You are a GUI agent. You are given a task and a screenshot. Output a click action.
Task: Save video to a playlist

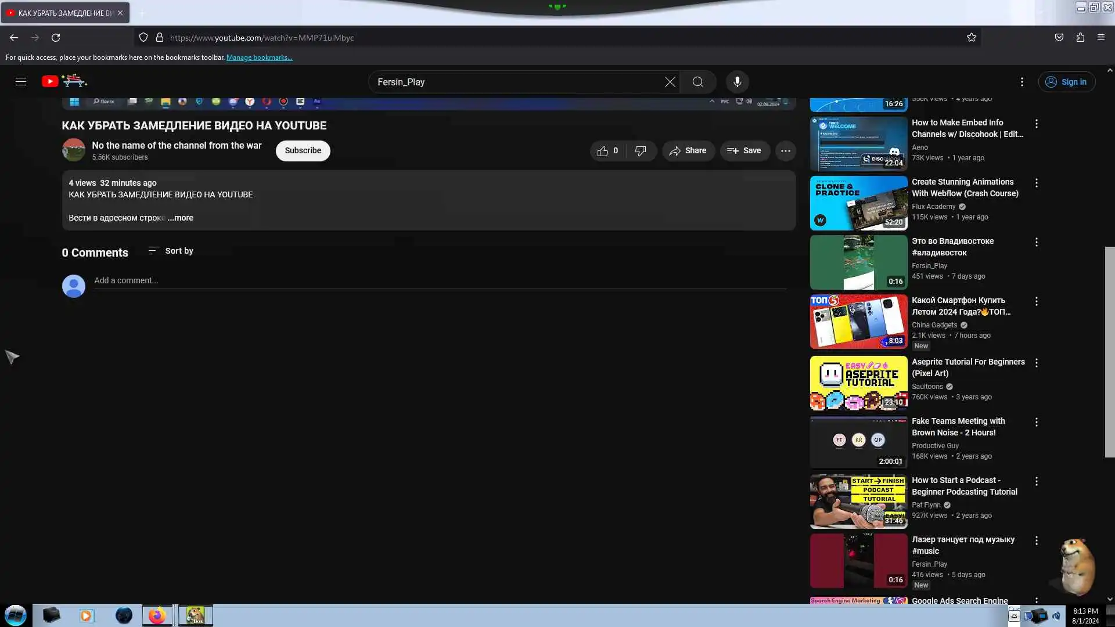[744, 151]
